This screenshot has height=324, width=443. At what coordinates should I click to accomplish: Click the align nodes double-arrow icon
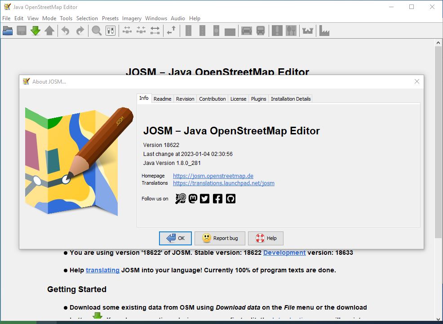[x=155, y=30]
